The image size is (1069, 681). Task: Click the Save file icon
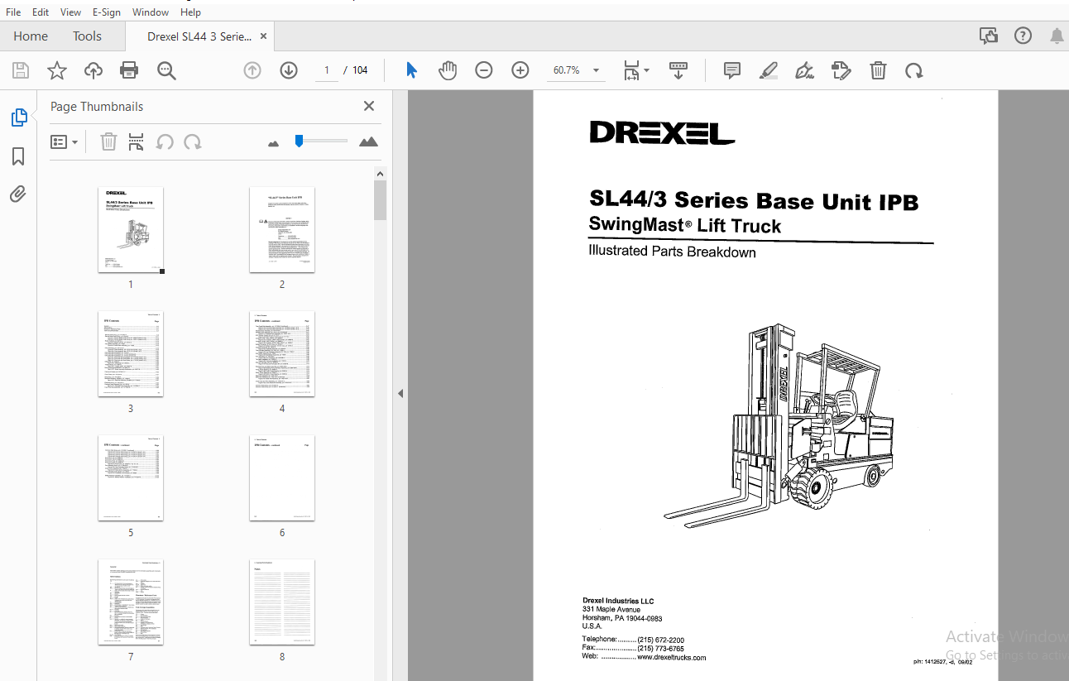tap(21, 70)
